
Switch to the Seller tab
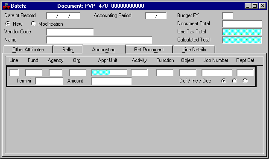click(68, 50)
